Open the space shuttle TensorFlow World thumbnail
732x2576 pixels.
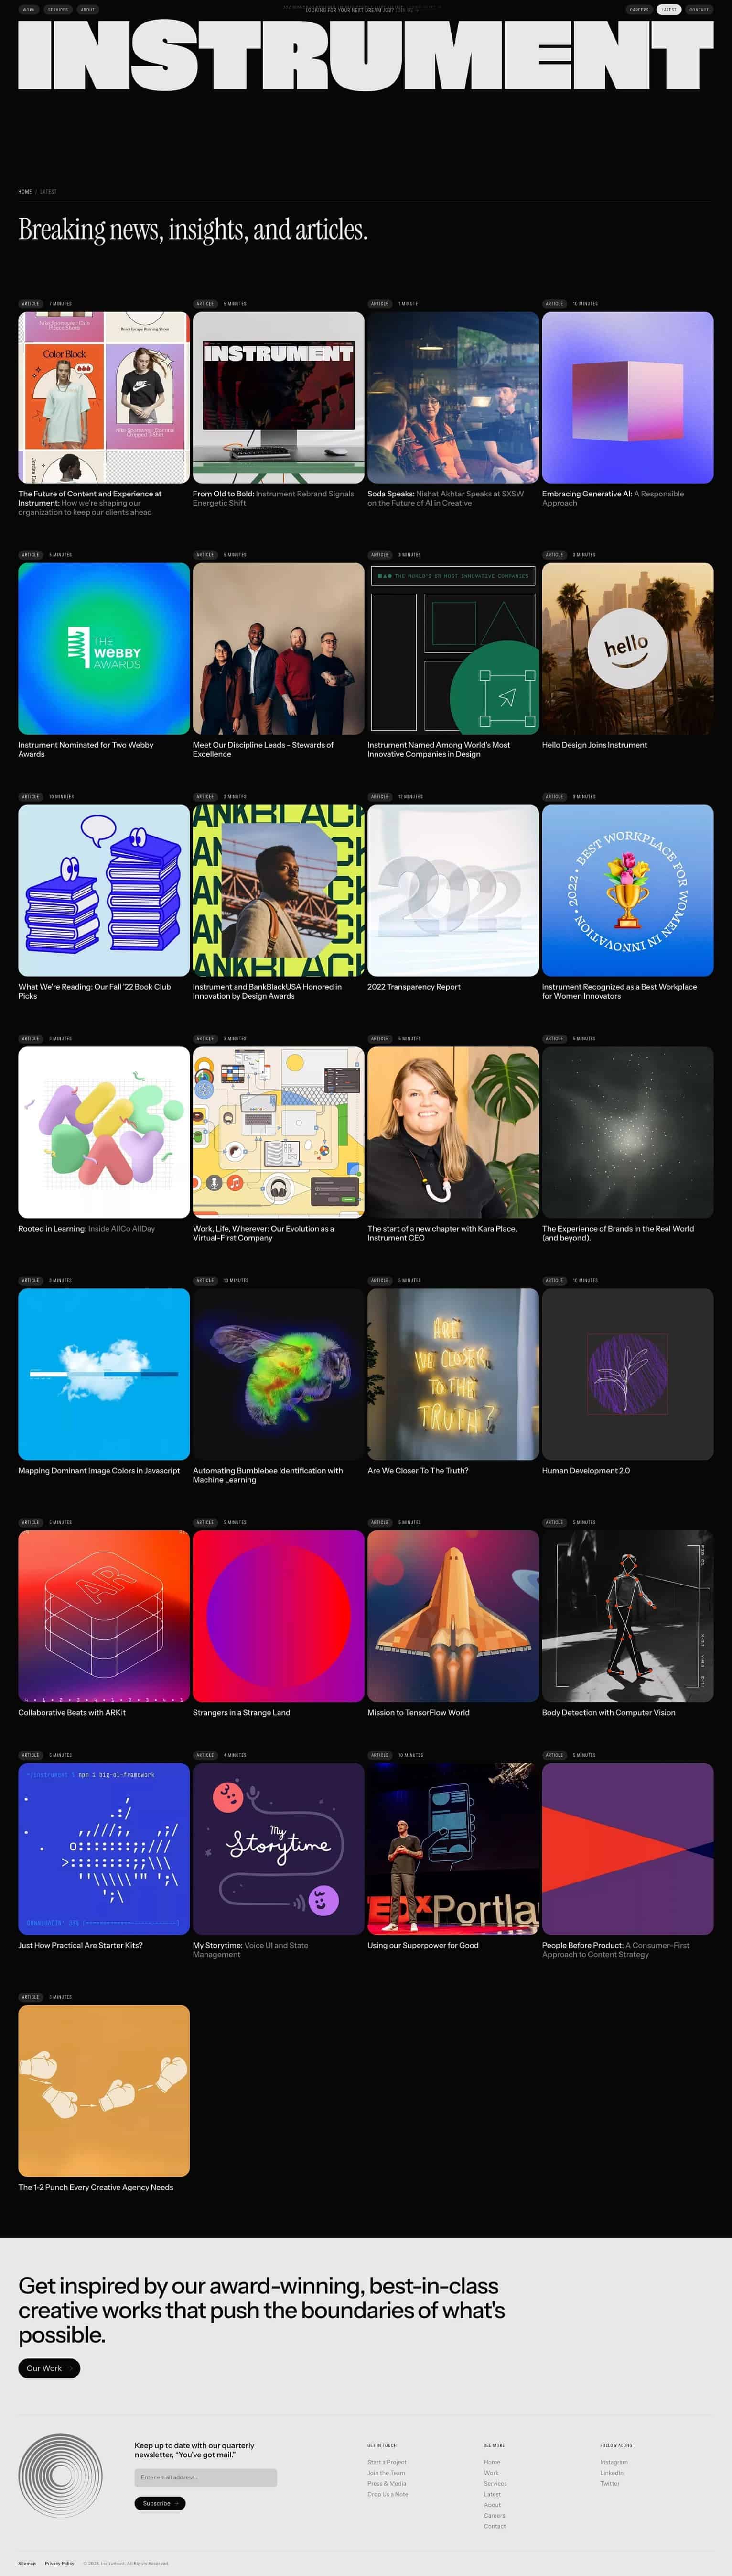[x=453, y=1616]
